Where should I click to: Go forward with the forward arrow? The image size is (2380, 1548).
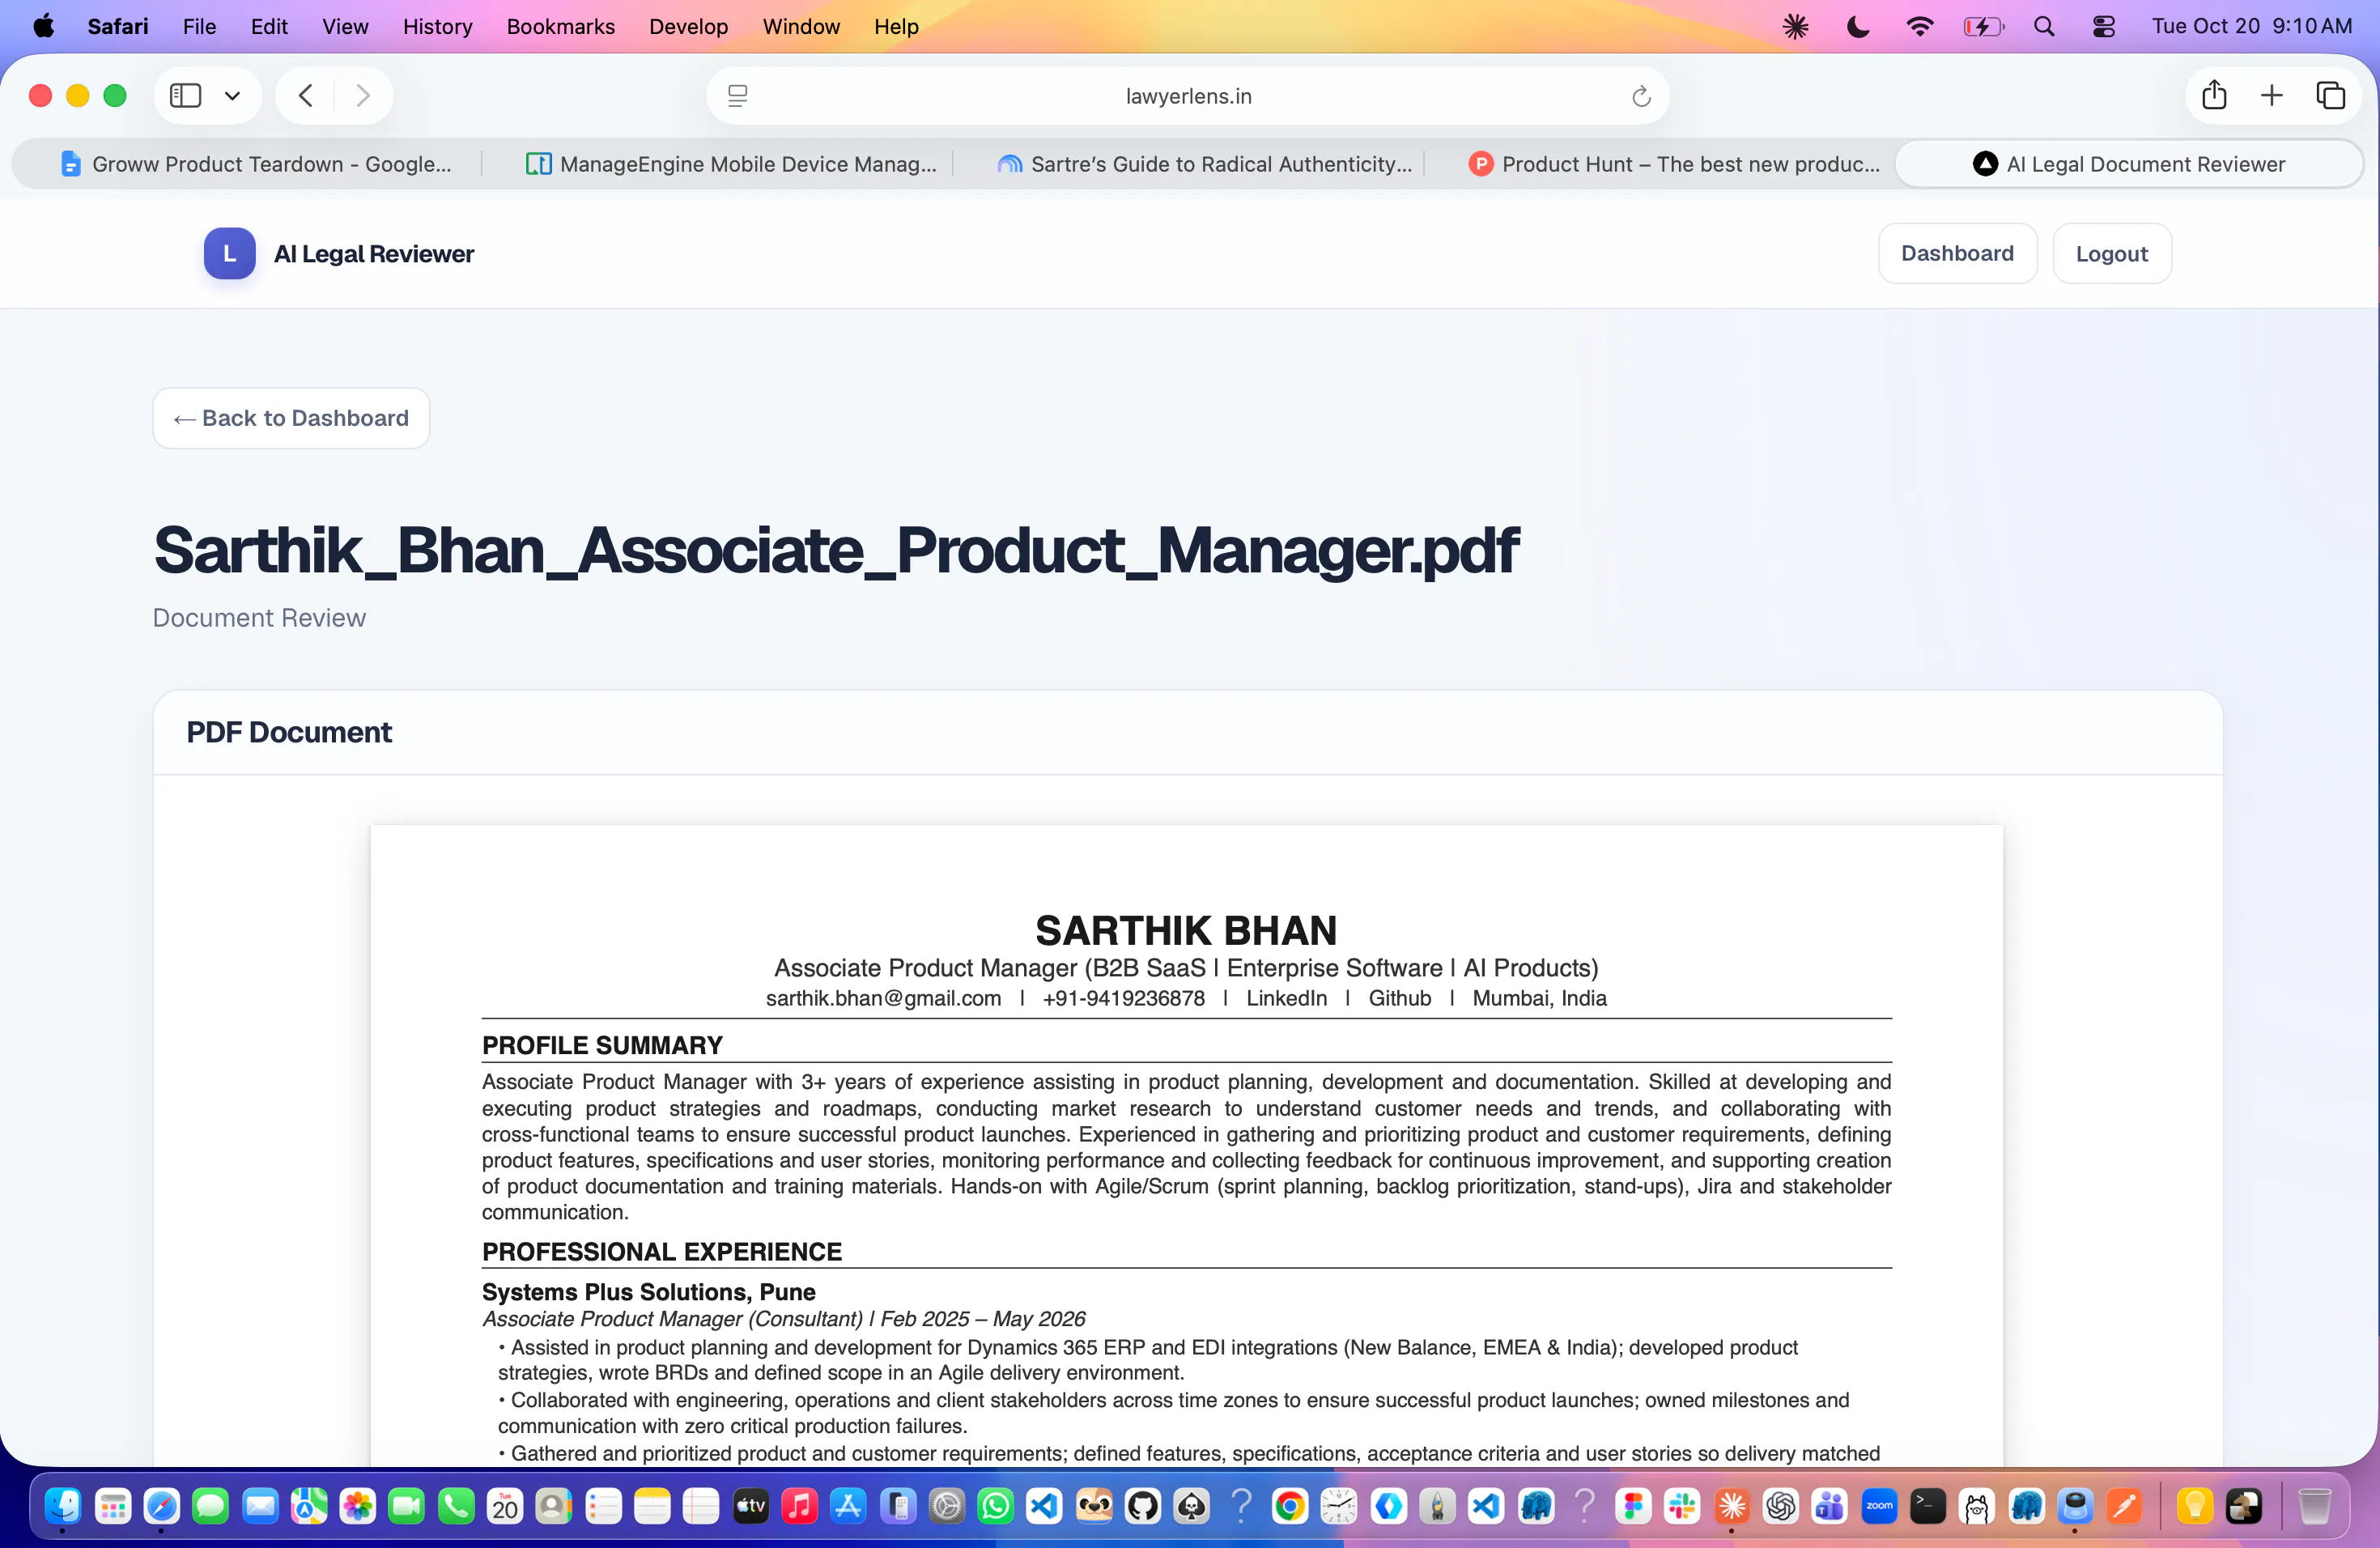363,96
